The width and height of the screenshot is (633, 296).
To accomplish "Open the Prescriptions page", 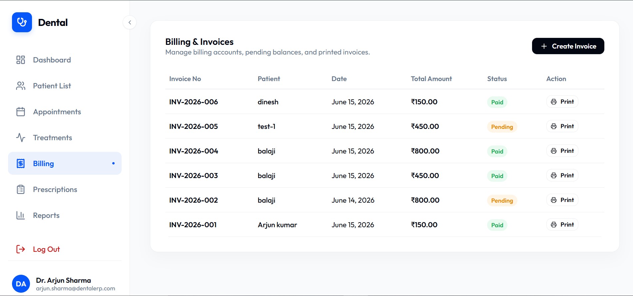I will click(x=65, y=189).
